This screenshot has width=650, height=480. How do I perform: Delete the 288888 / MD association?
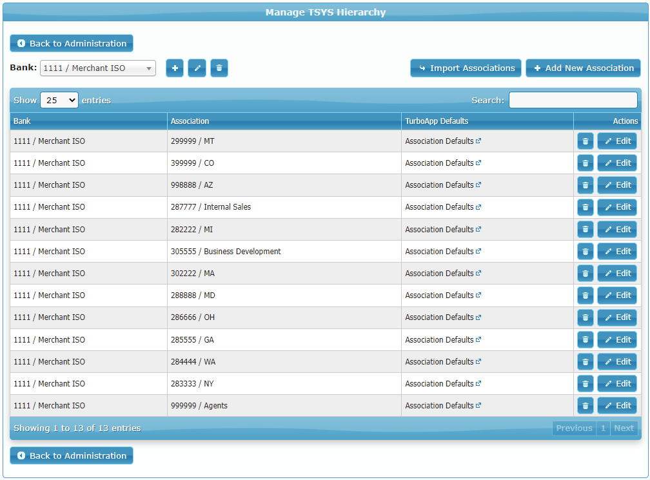click(586, 295)
